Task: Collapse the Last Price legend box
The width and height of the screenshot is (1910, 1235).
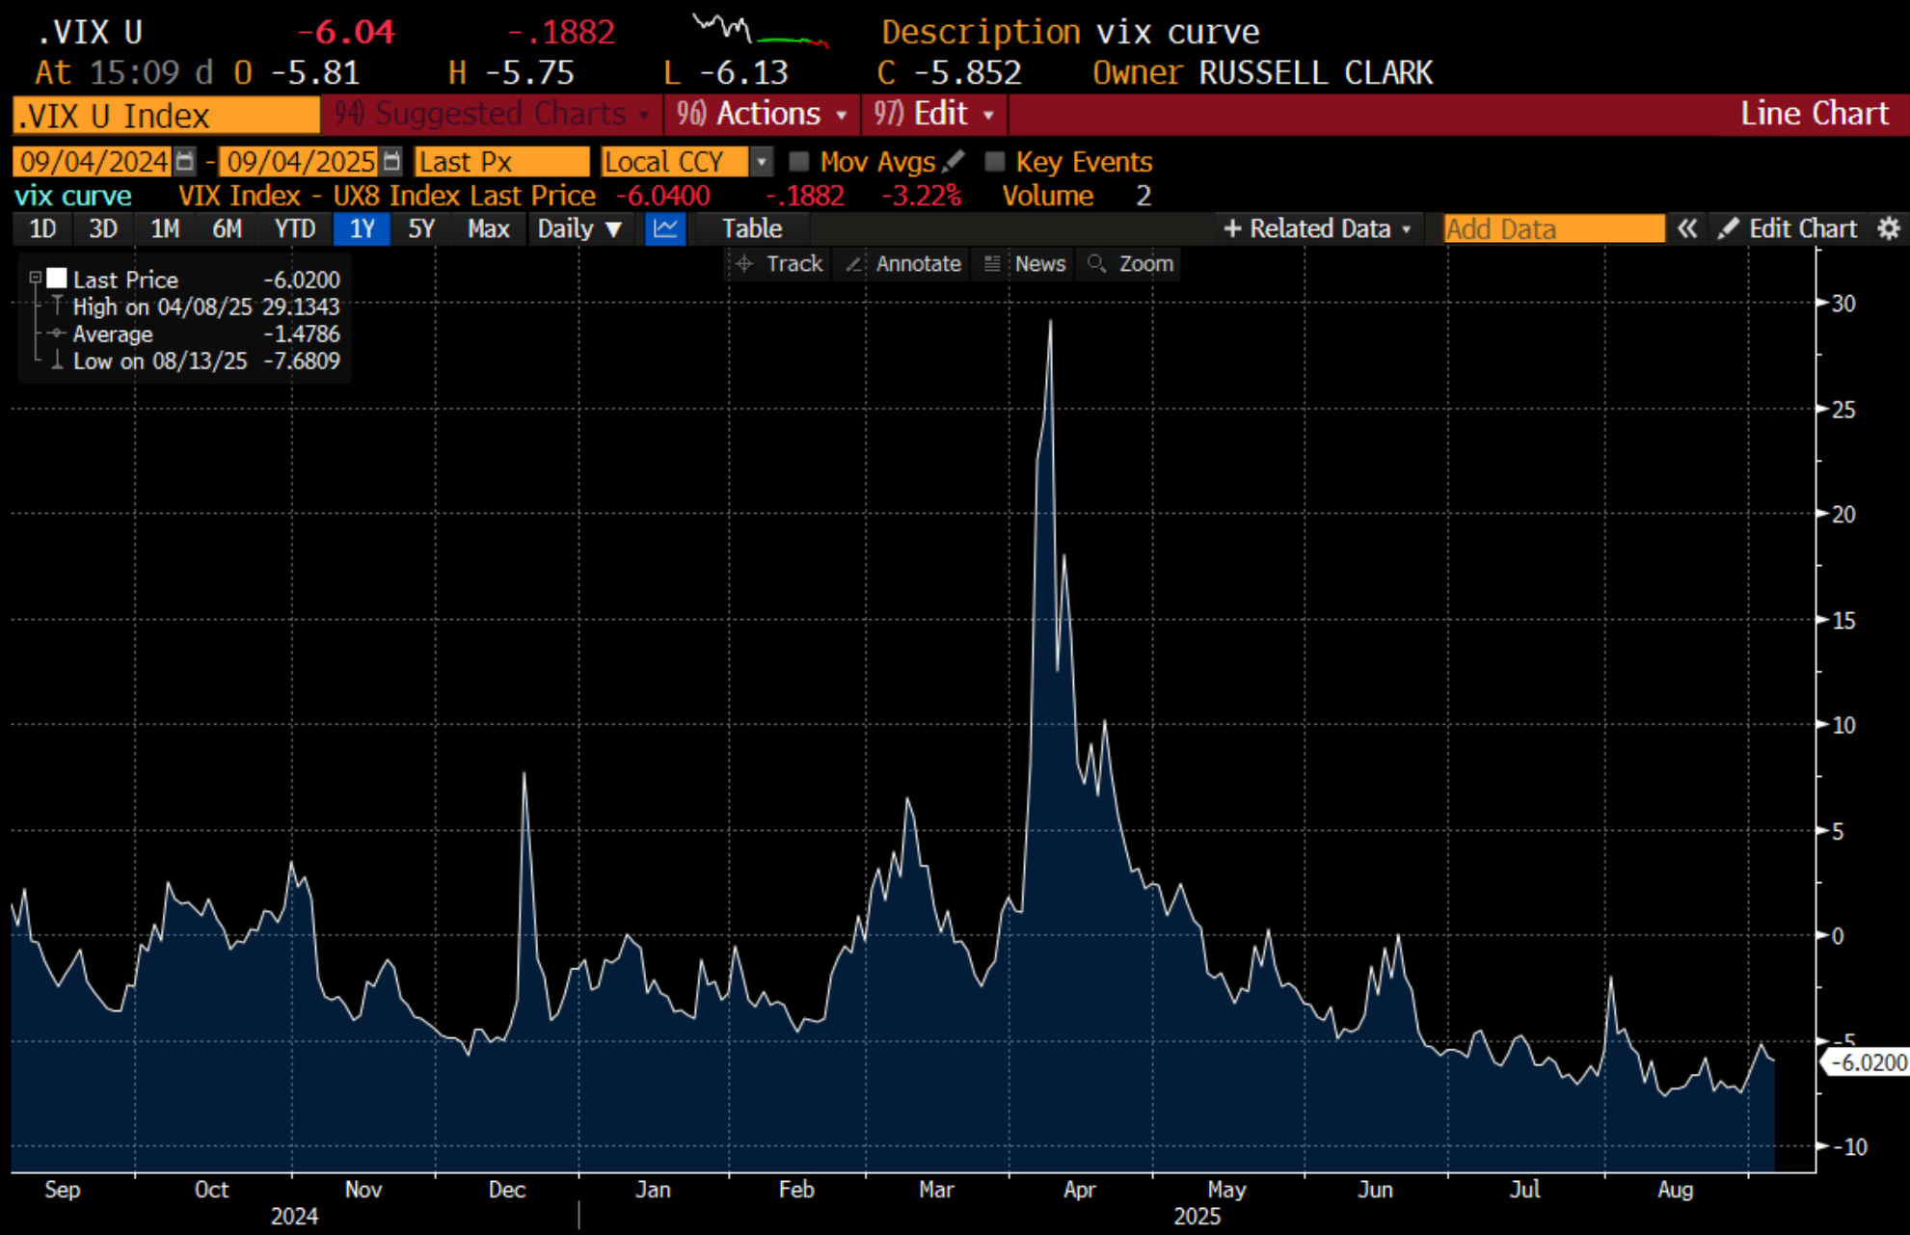Action: [x=36, y=278]
